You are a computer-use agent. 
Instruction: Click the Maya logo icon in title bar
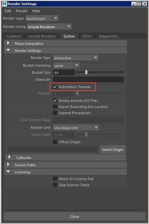[x=4, y=4]
